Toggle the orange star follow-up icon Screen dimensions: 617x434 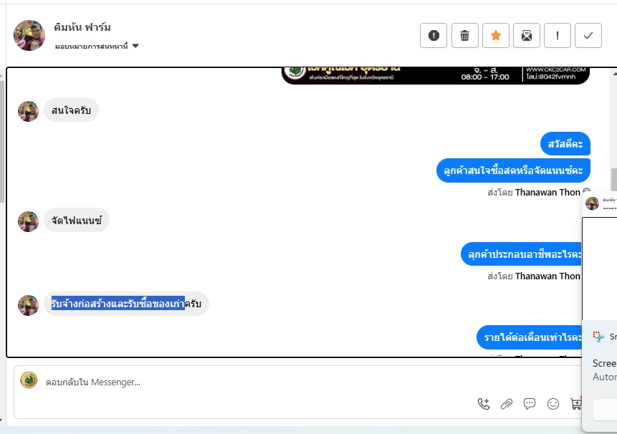click(x=496, y=35)
